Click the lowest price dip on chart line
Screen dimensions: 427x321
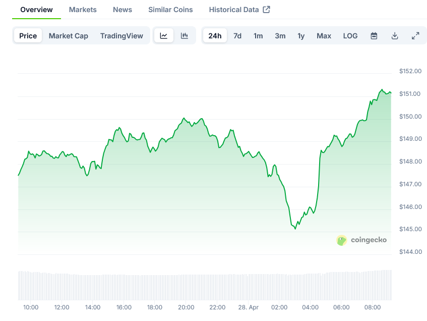[x=295, y=229]
